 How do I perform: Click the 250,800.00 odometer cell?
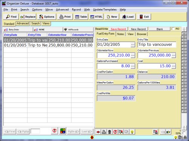coord(59,45)
